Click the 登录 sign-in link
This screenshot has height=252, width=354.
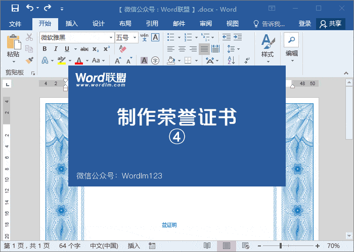305,24
